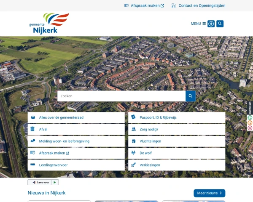Click the Zorg nodig? care icon
The height and width of the screenshot is (202, 253).
pos(133,129)
